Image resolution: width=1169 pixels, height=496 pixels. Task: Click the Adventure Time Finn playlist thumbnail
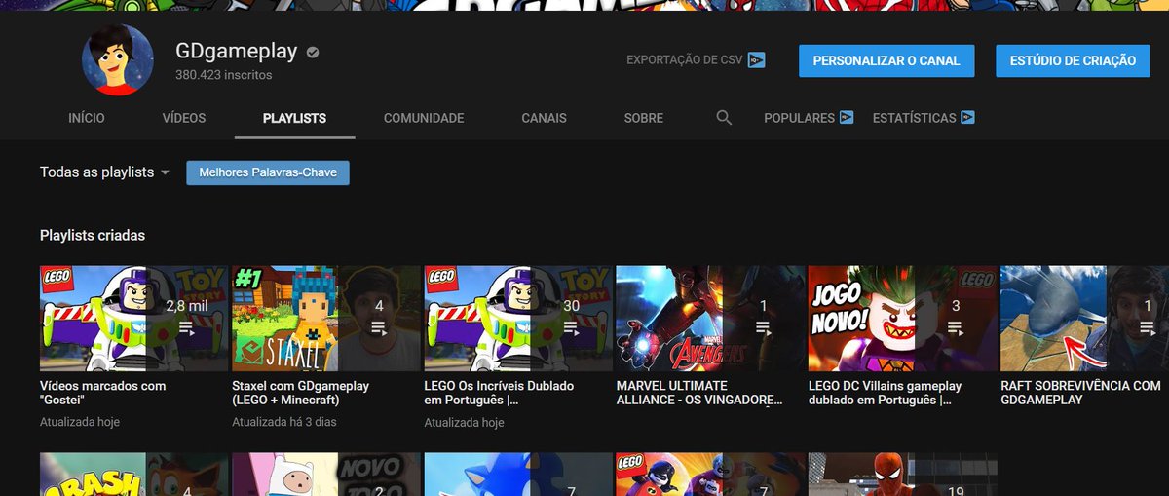(326, 474)
